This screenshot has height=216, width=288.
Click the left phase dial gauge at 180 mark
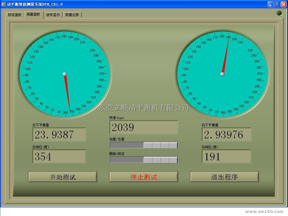[x=64, y=36]
